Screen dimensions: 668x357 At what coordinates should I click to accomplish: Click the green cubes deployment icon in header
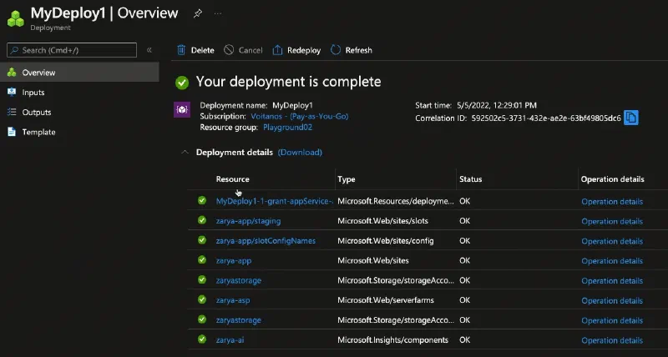(16, 18)
